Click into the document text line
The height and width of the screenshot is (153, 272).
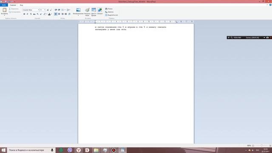[130, 27]
